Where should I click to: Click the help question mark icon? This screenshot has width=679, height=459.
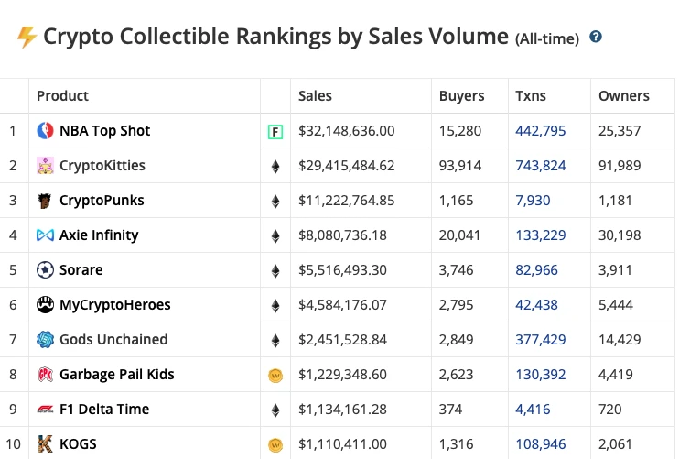click(596, 37)
